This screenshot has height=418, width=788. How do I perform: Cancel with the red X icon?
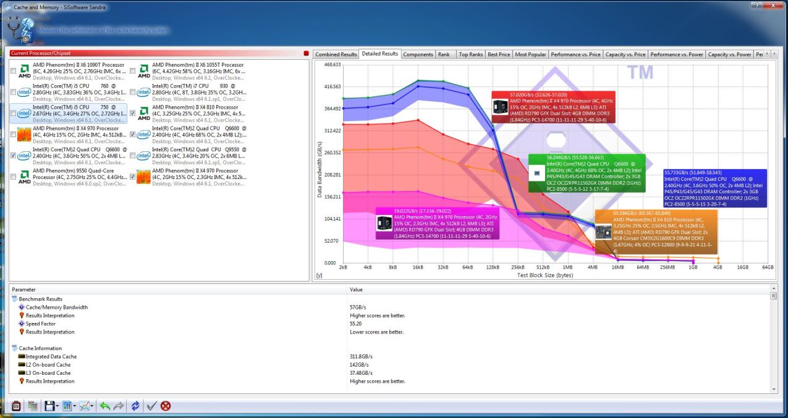[x=166, y=406]
